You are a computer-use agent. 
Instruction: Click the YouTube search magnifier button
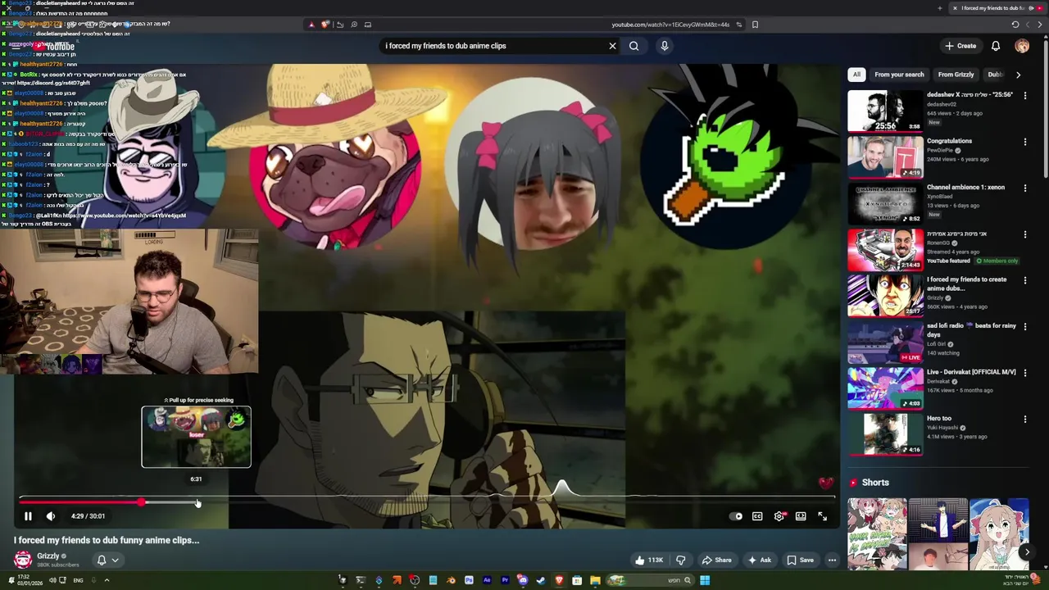(x=633, y=46)
